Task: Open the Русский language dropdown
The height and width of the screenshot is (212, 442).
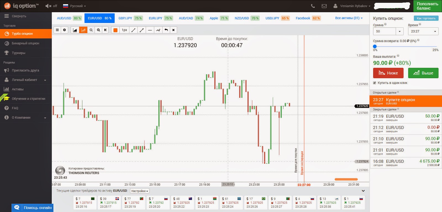Action: (74, 6)
